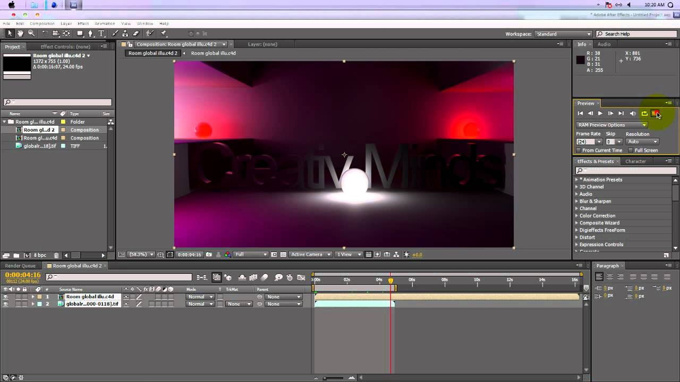Click the timeline zoom slider at the bottom
This screenshot has width=680, height=382.
[x=333, y=378]
